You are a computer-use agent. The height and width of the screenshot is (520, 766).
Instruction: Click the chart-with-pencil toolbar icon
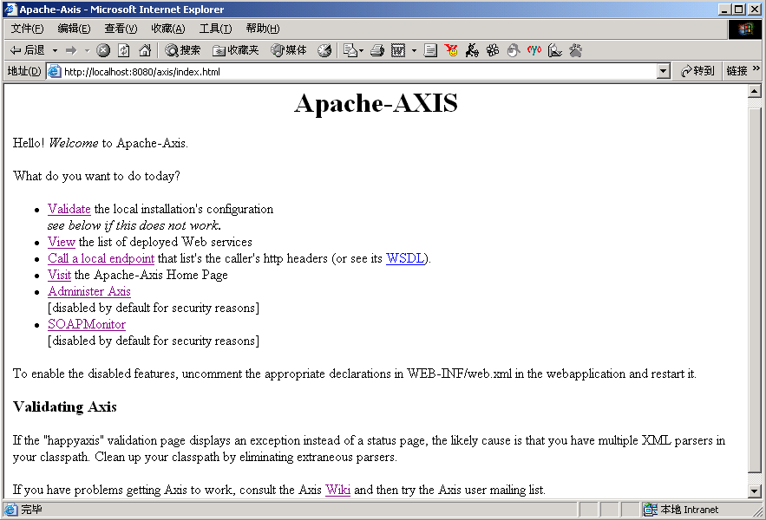[555, 50]
